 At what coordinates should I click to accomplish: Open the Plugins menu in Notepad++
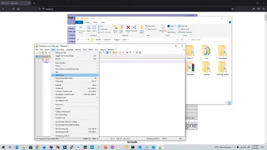point(103,50)
